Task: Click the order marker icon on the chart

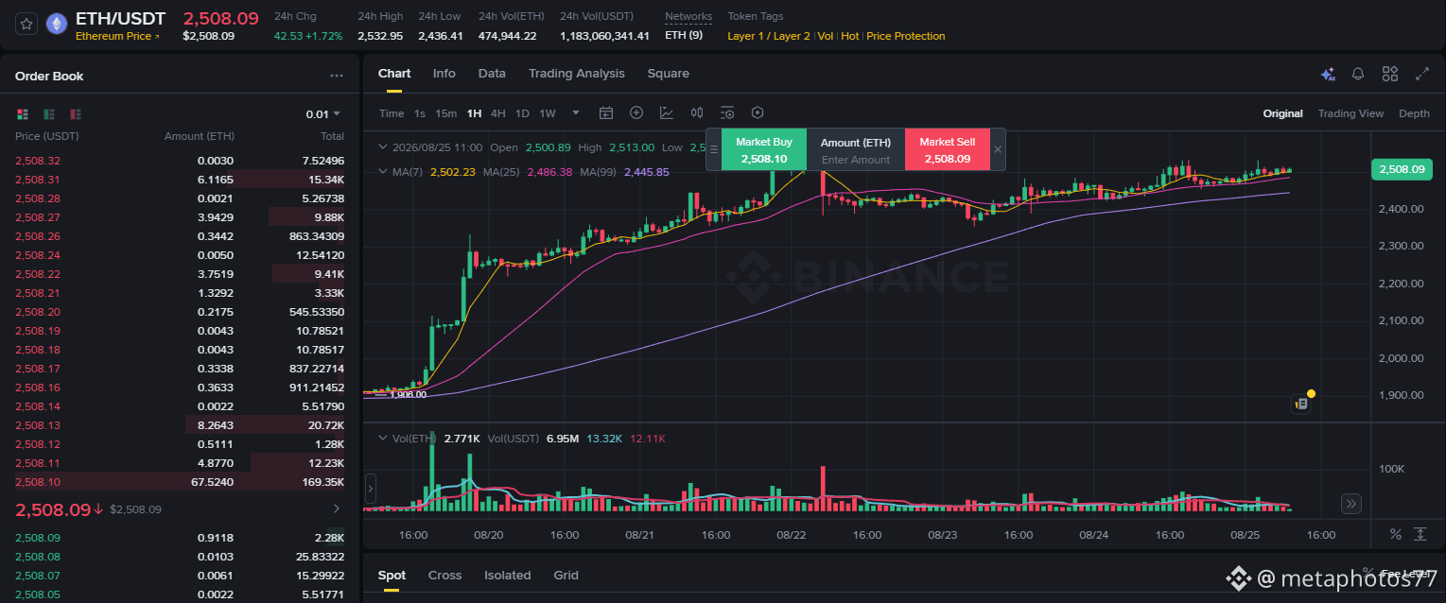Action: 1301,404
